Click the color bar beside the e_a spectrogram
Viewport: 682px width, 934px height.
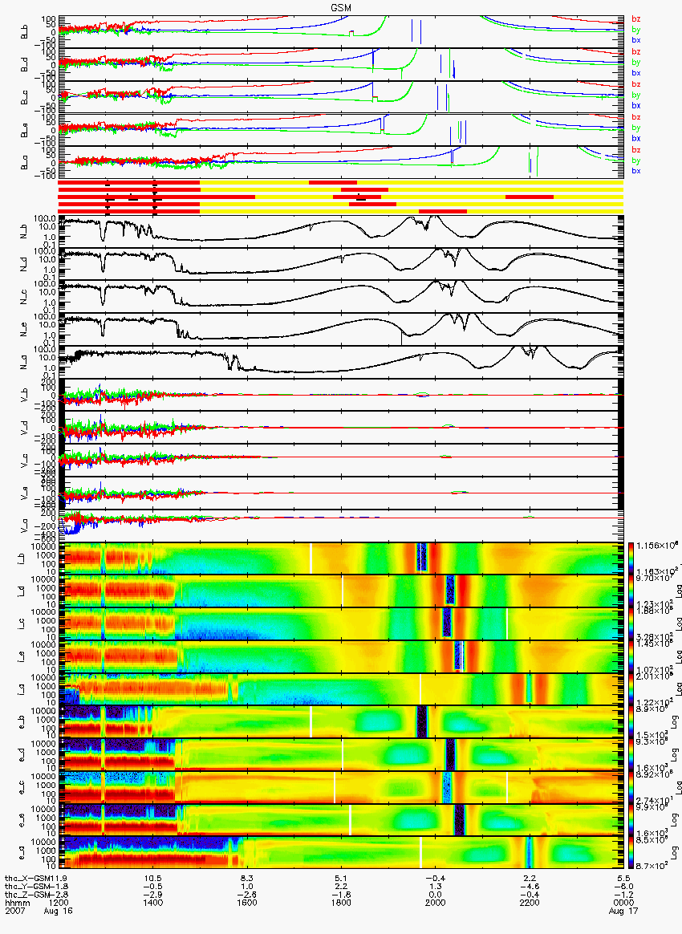631,854
